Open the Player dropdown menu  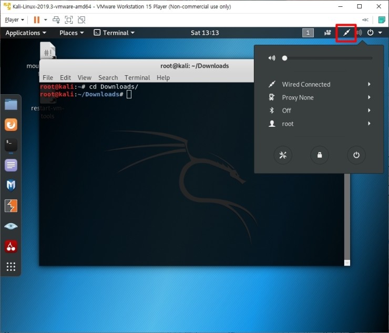point(14,20)
